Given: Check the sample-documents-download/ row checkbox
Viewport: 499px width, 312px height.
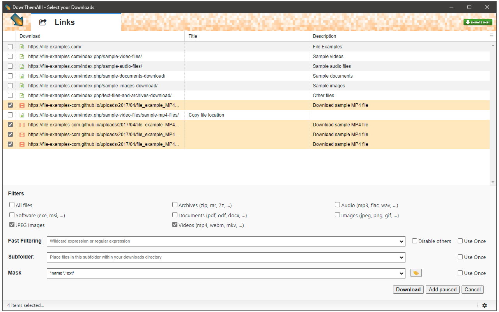Looking at the screenshot, I should click(11, 76).
